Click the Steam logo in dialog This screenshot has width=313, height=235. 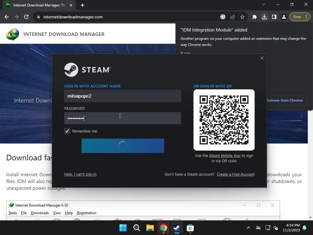[x=87, y=70]
